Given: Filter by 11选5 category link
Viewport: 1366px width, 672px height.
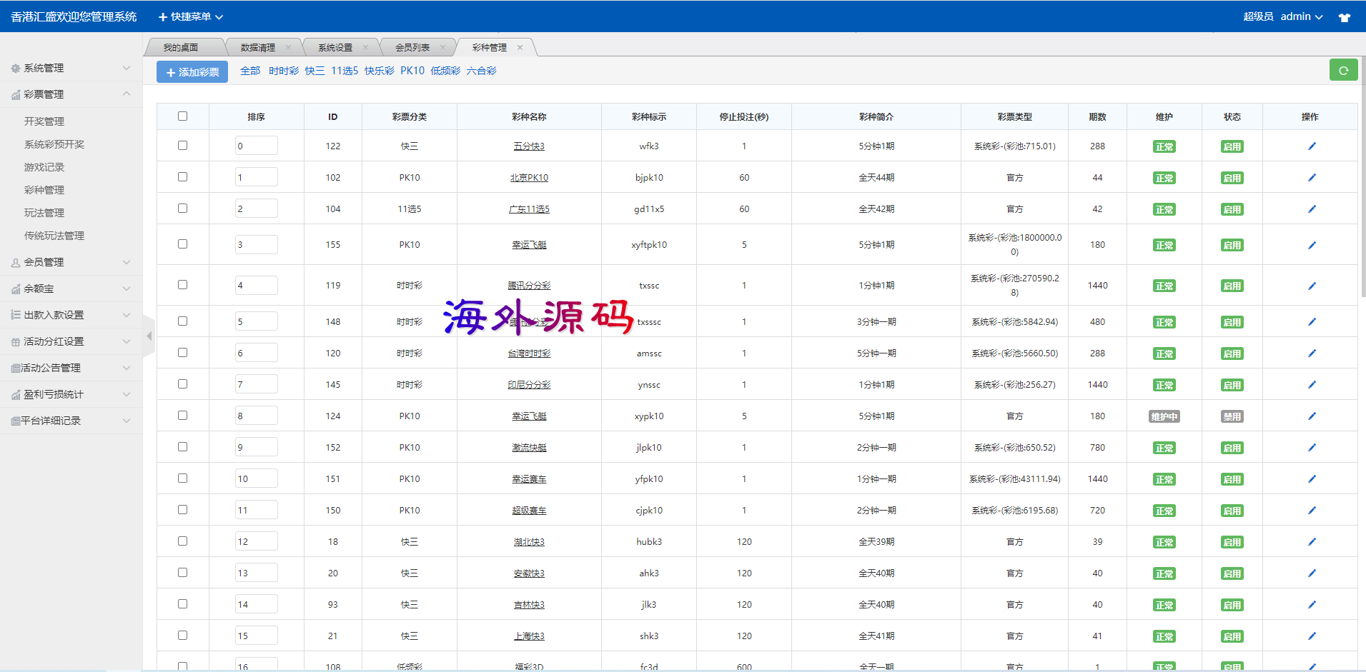Looking at the screenshot, I should pos(345,71).
